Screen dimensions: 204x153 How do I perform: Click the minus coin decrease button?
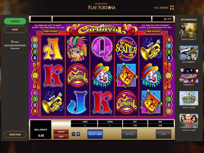[73, 134]
